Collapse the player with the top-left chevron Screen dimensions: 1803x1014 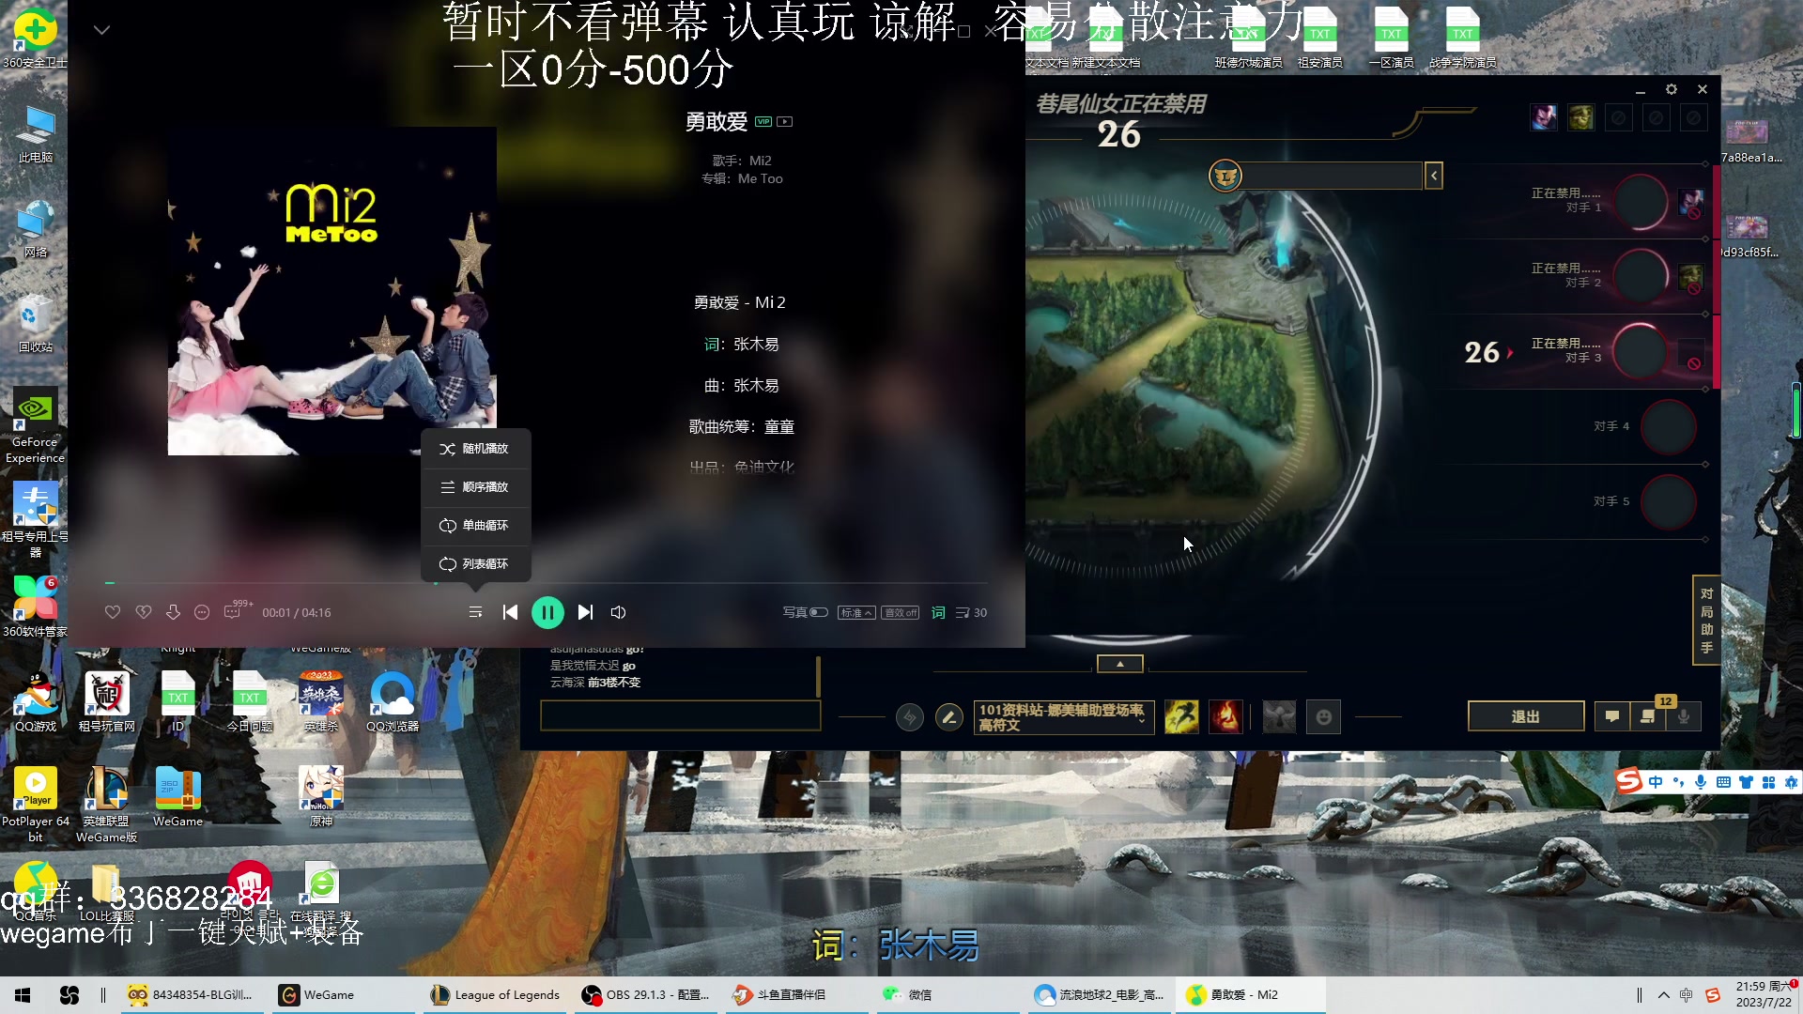tap(102, 30)
